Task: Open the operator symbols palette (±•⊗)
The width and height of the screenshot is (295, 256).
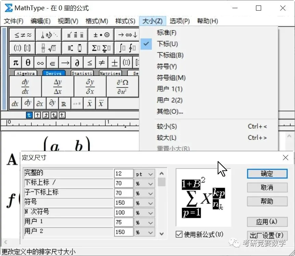Action: (x=101, y=35)
